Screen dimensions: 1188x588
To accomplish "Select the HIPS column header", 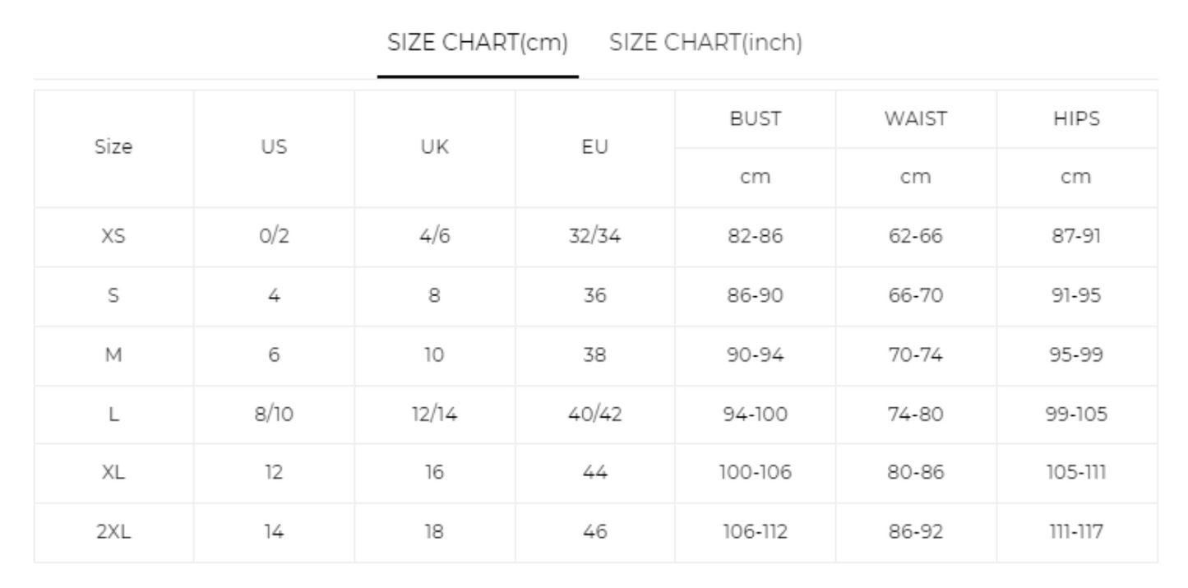I will pyautogui.click(x=1076, y=118).
